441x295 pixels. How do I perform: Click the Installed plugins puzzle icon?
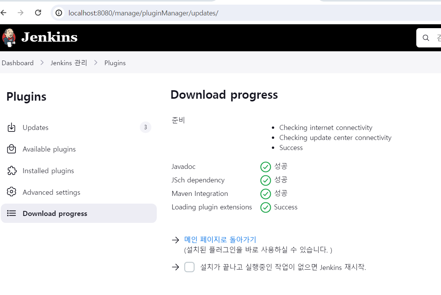tap(12, 170)
